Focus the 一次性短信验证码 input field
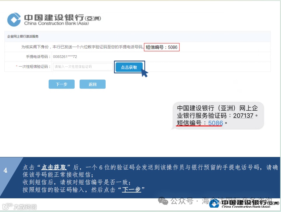 (83, 67)
